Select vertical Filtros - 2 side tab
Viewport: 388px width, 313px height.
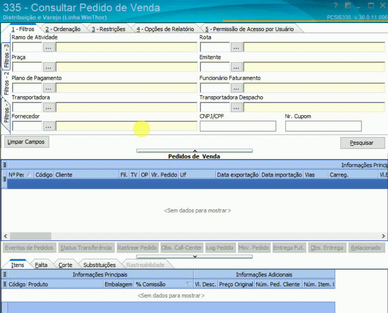[x=6, y=84]
